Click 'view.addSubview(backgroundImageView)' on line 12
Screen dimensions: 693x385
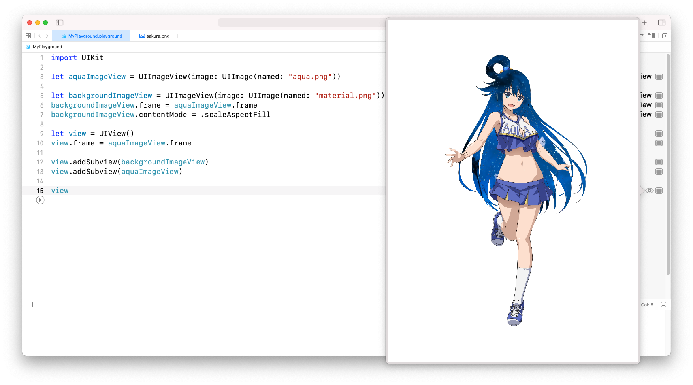130,162
